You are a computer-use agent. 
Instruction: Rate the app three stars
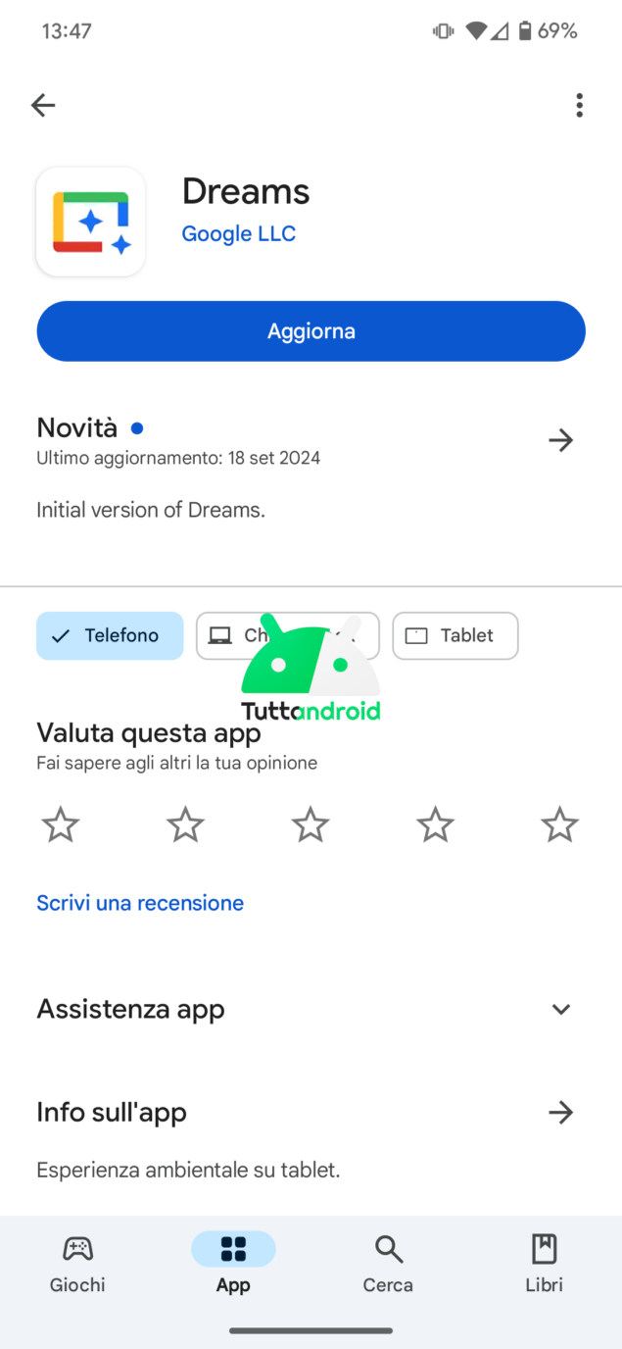[x=311, y=825]
